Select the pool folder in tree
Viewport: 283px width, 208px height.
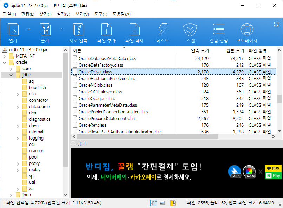[x=33, y=157]
